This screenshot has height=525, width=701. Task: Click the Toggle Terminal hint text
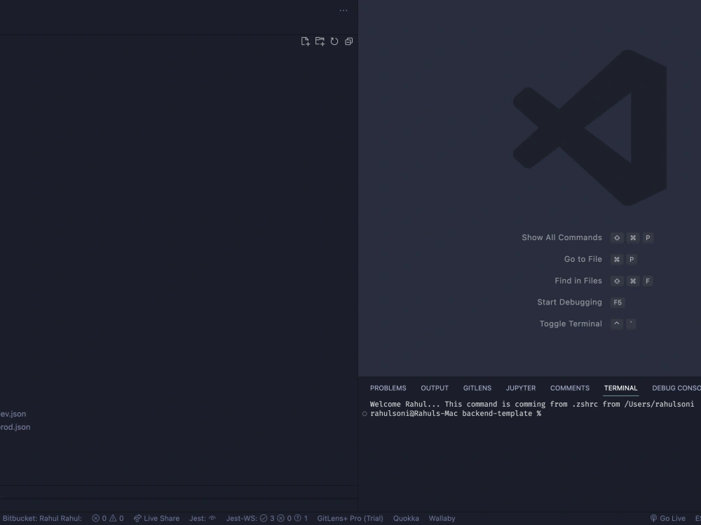click(x=571, y=323)
